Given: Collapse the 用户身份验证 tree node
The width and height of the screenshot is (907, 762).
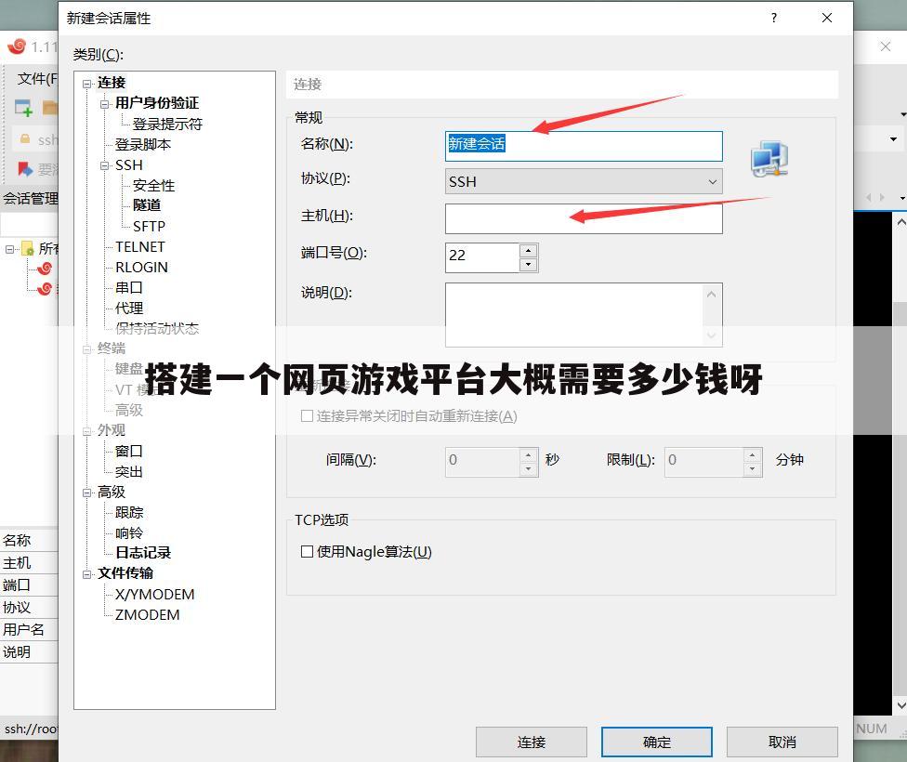Looking at the screenshot, I should (x=105, y=104).
